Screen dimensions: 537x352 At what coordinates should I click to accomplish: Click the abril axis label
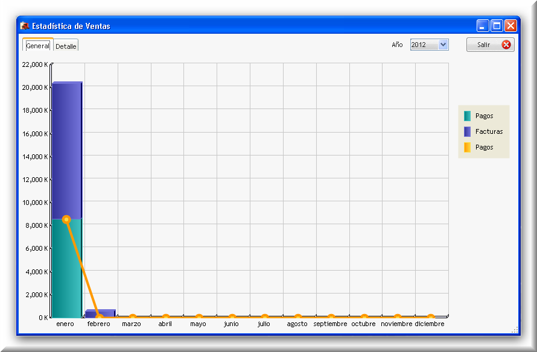165,324
